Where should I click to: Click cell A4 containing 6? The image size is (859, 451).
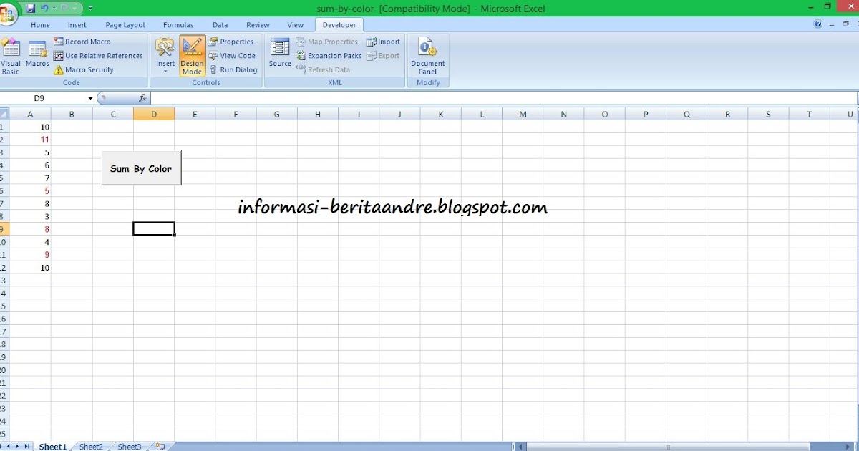point(30,165)
